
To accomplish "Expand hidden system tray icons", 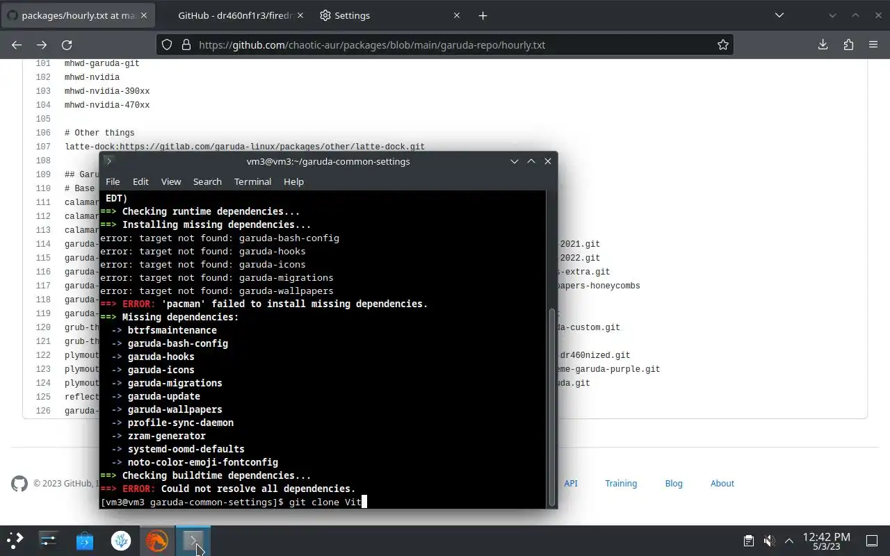I will click(789, 540).
